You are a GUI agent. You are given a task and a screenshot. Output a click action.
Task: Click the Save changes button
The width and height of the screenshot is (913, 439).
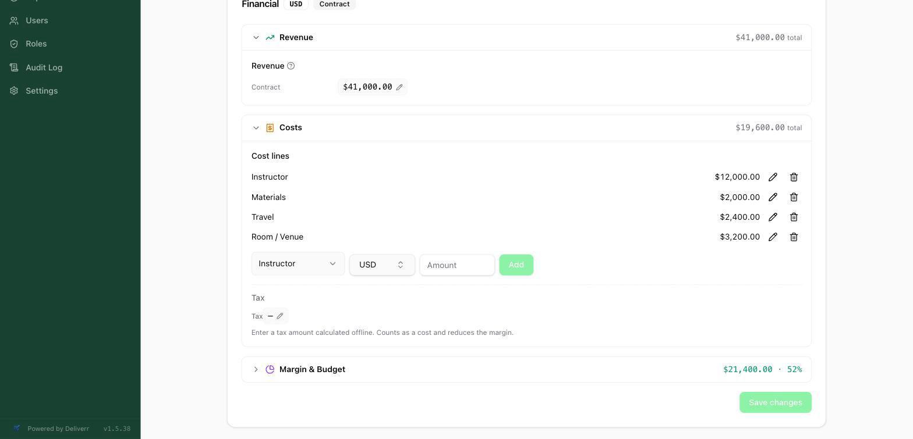tap(775, 402)
